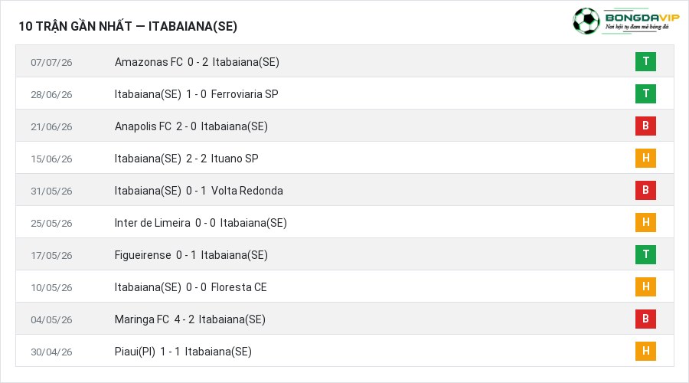Click green T badge for Figueirense match

(x=645, y=254)
